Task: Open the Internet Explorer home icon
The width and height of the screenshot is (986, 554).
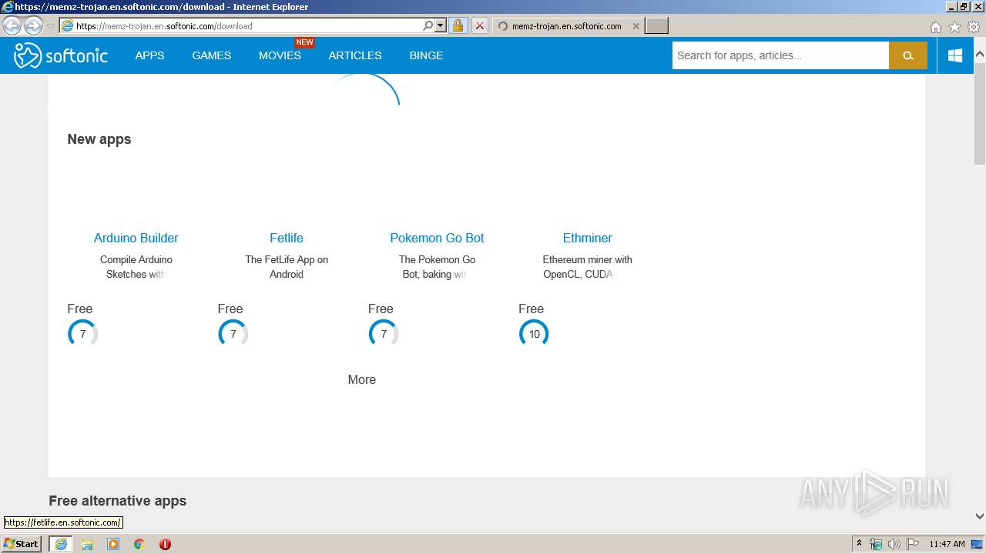Action: 935,27
